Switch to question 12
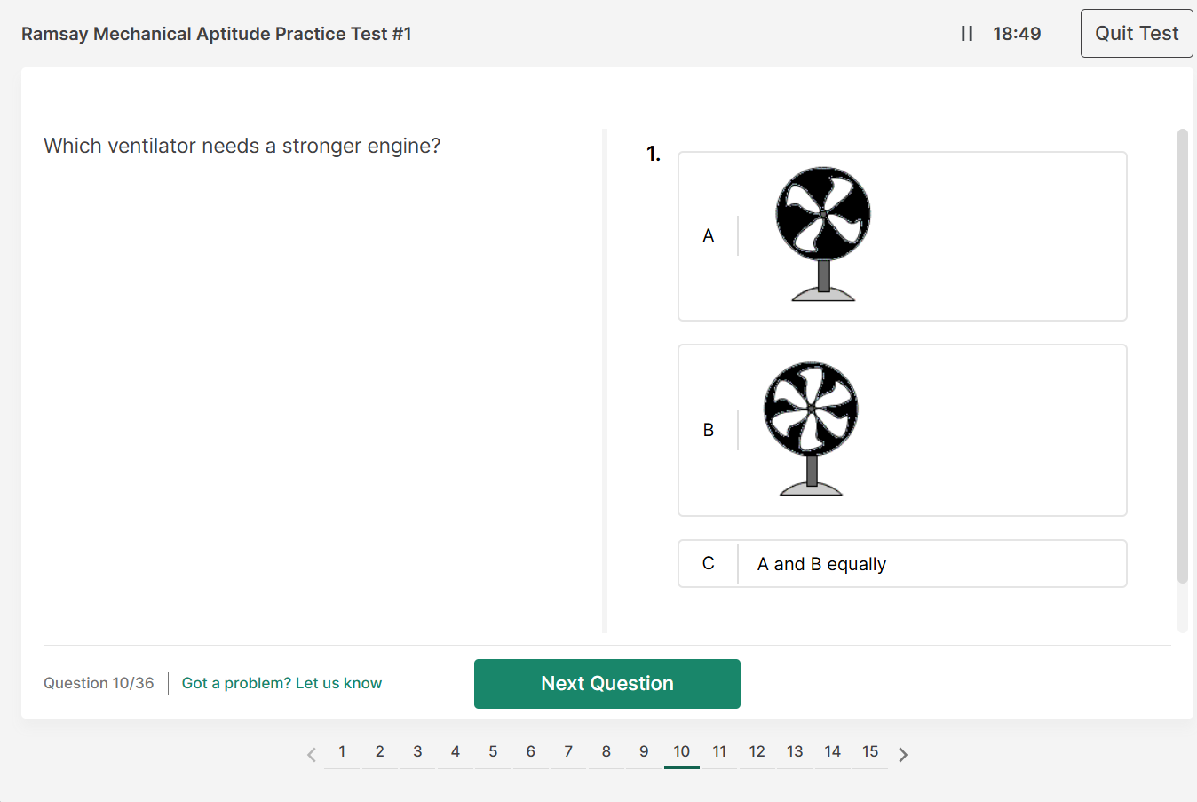Viewport: 1197px width, 802px height. 757,752
